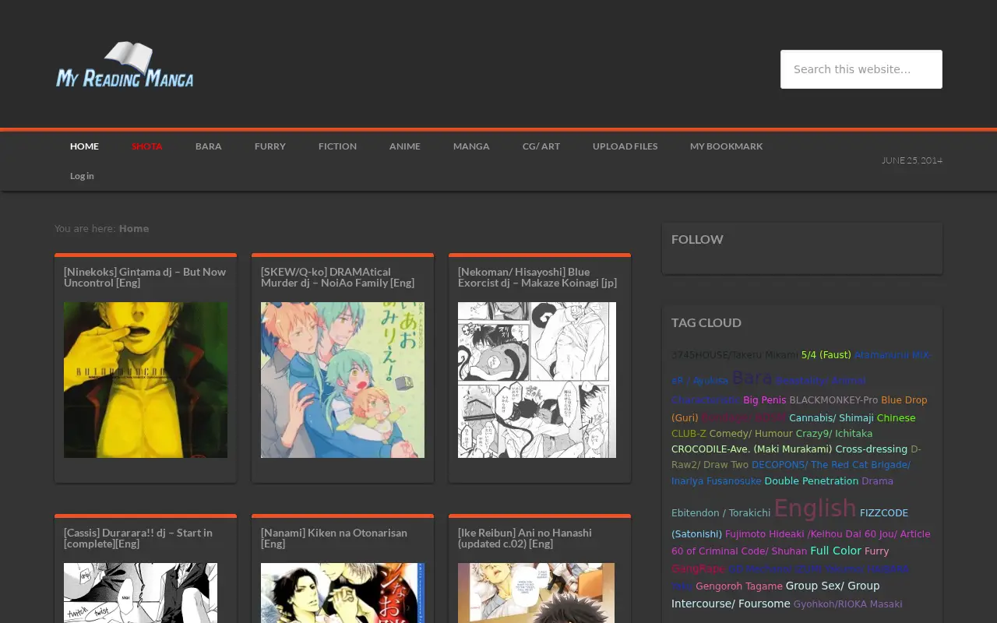
Task: Select the FICTION menu item
Action: (337, 146)
